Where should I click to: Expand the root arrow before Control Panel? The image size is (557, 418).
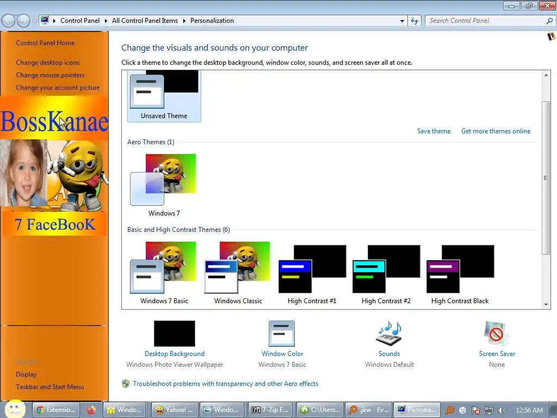click(54, 21)
